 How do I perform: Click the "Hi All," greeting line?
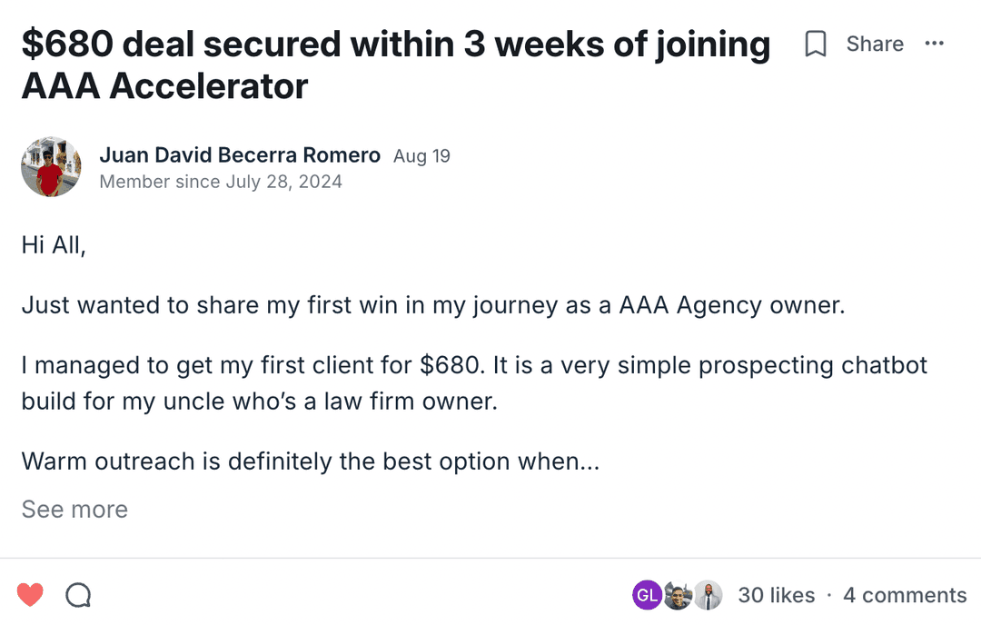coord(54,245)
